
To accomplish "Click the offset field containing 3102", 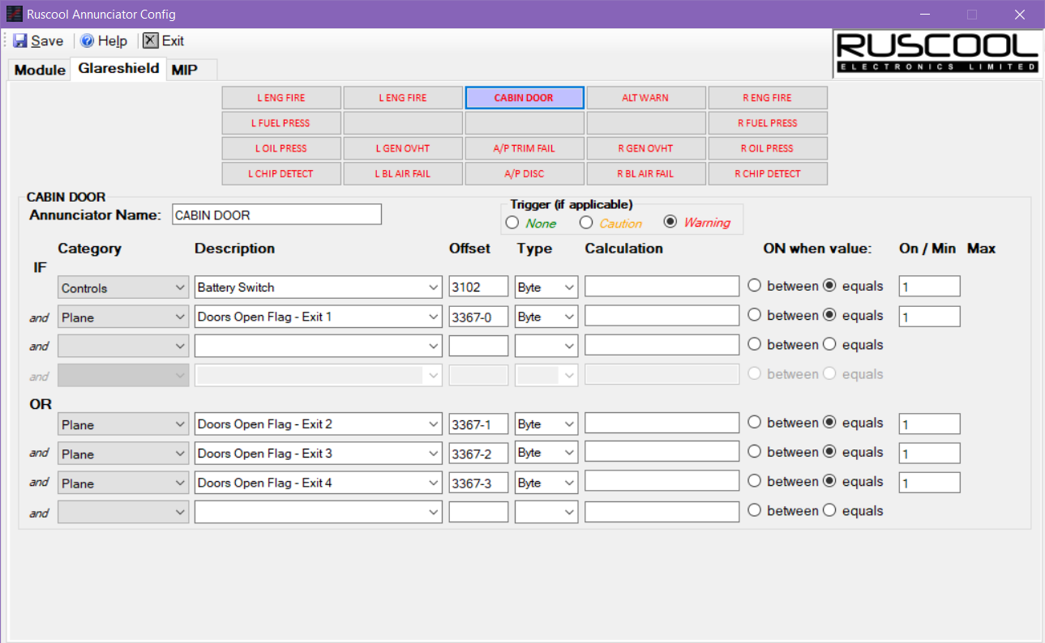I will pos(478,287).
